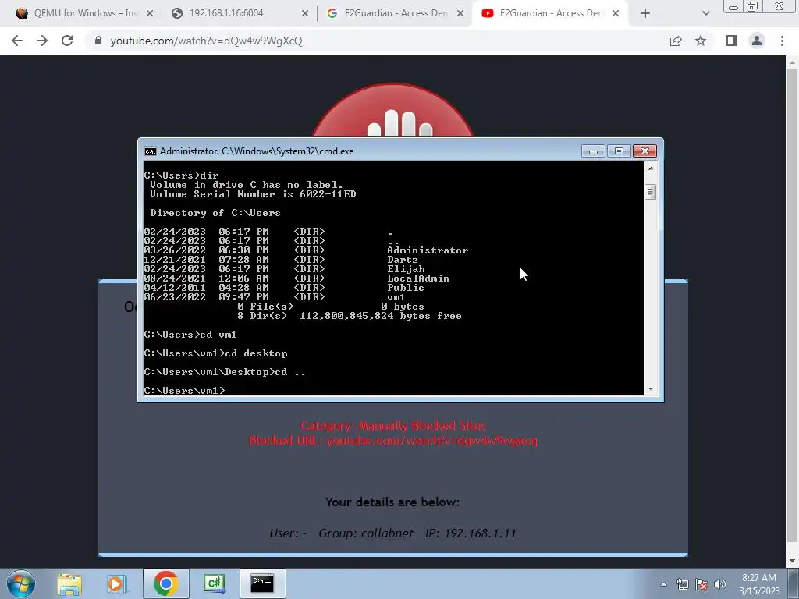Bookmark this tab with the star icon
799x599 pixels.
[x=701, y=41]
